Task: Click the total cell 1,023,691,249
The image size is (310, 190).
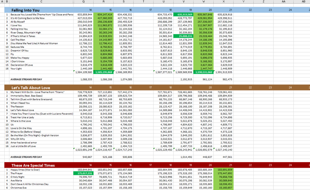Action: (x=83, y=150)
